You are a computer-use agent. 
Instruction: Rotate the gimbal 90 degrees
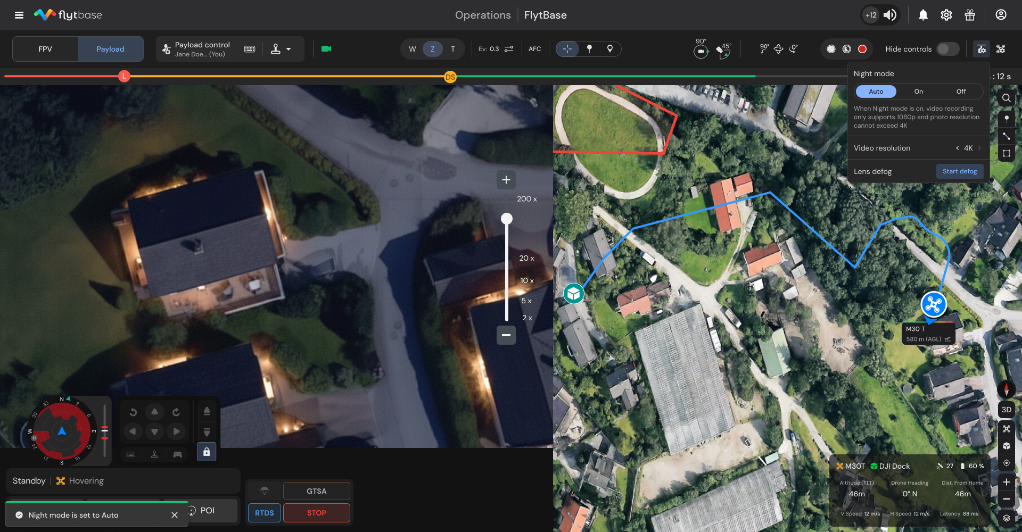click(764, 49)
